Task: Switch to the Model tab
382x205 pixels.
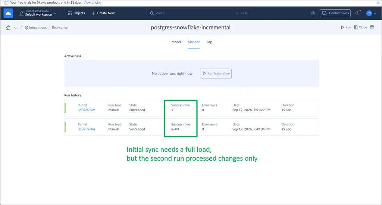Action: tap(176, 42)
